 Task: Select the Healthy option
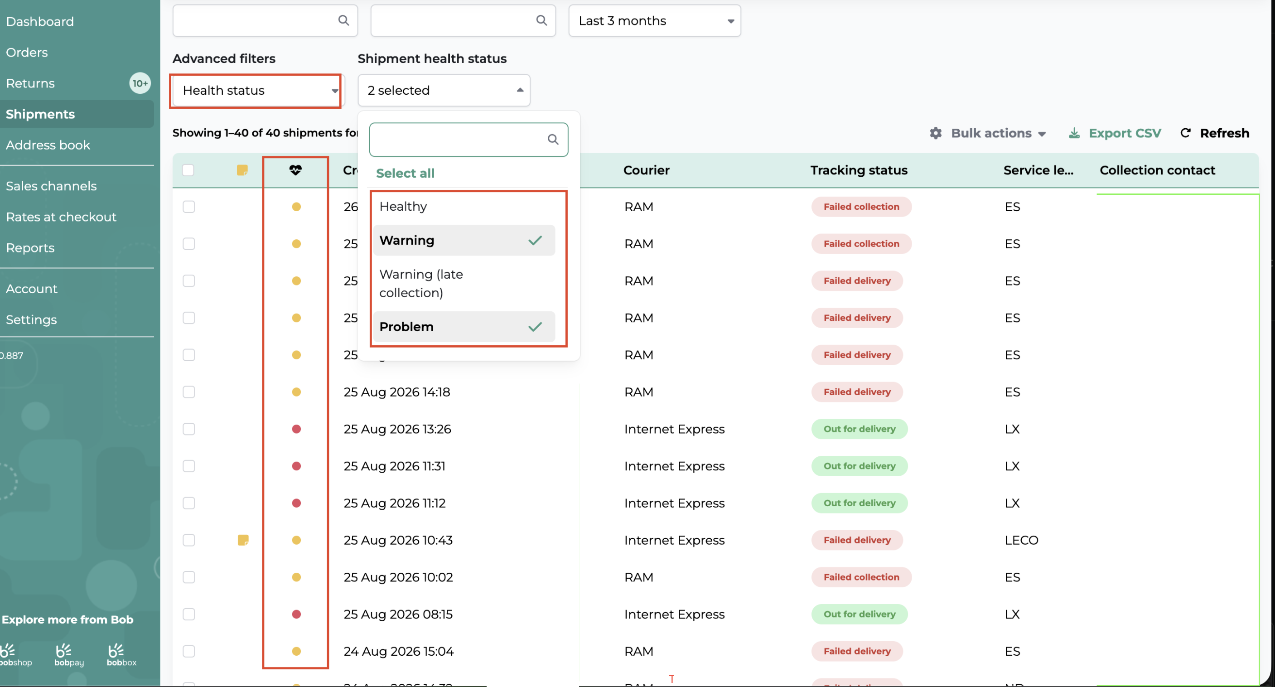464,206
